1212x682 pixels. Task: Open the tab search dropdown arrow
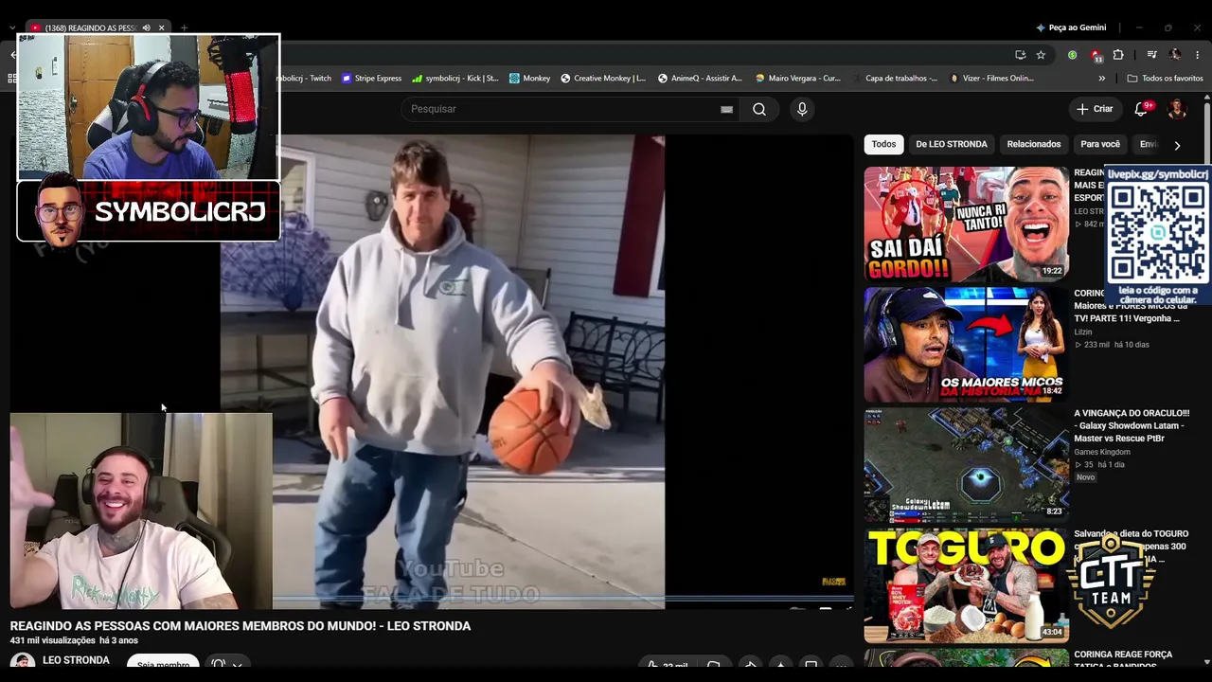click(11, 28)
